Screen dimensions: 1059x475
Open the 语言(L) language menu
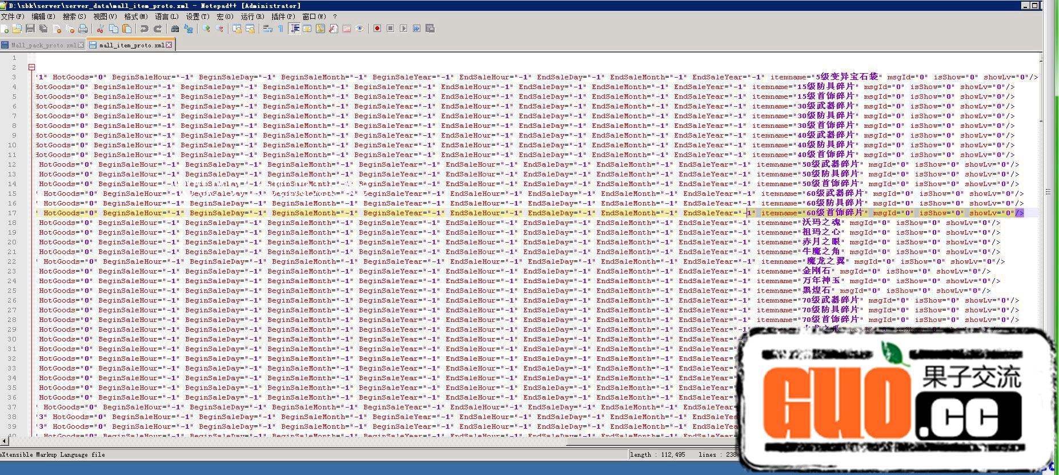tap(166, 17)
